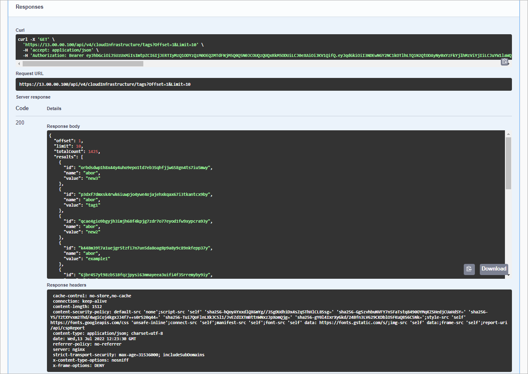The image size is (528, 374).
Task: Click the Details column header
Action: [54, 108]
